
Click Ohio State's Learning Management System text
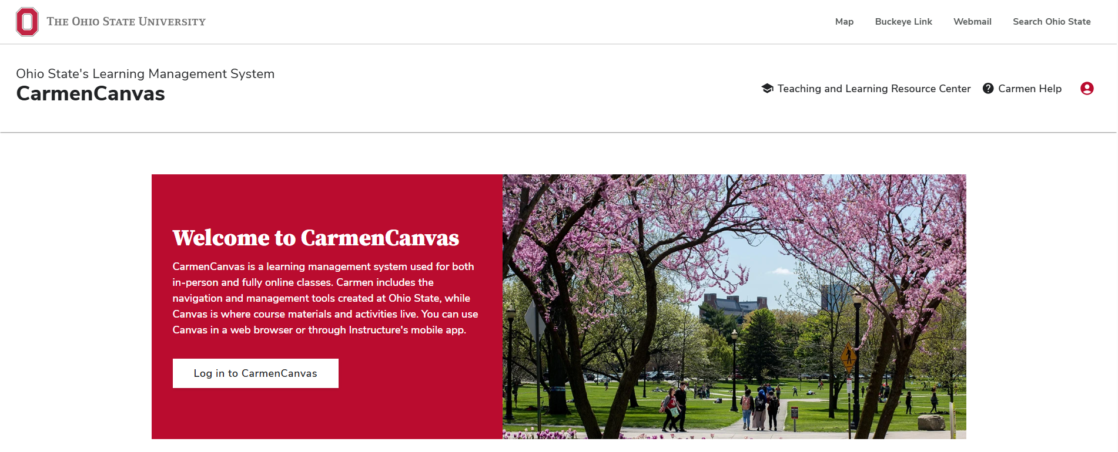click(x=145, y=74)
